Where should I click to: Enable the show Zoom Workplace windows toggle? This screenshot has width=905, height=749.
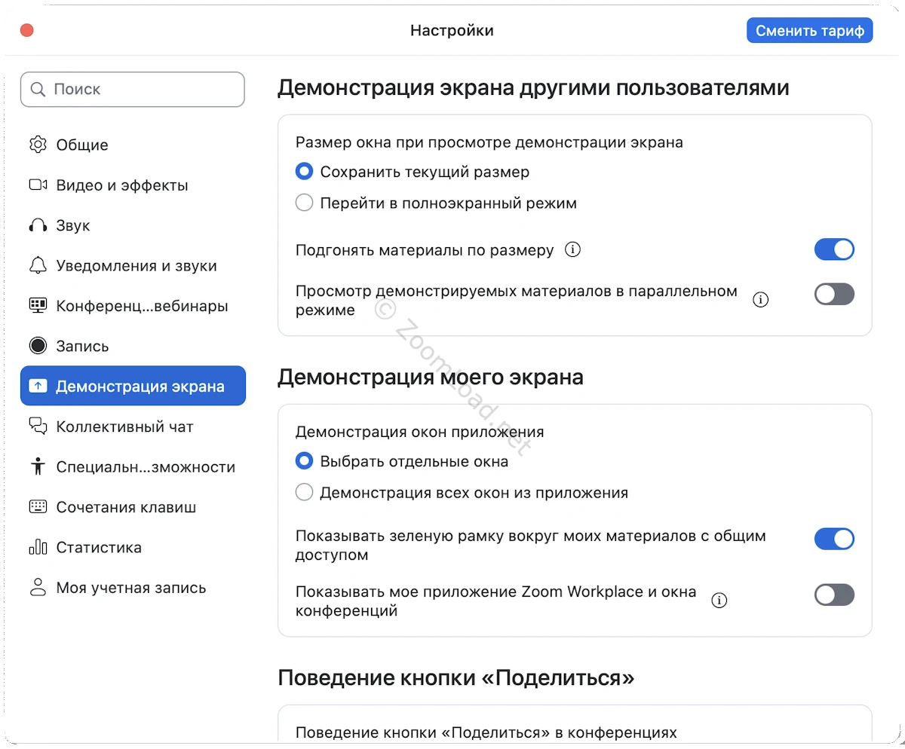pos(834,595)
